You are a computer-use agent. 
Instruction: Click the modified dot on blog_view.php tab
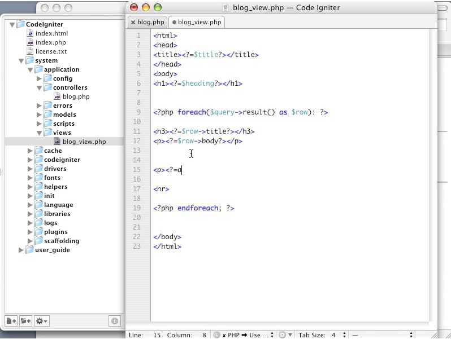[174, 22]
